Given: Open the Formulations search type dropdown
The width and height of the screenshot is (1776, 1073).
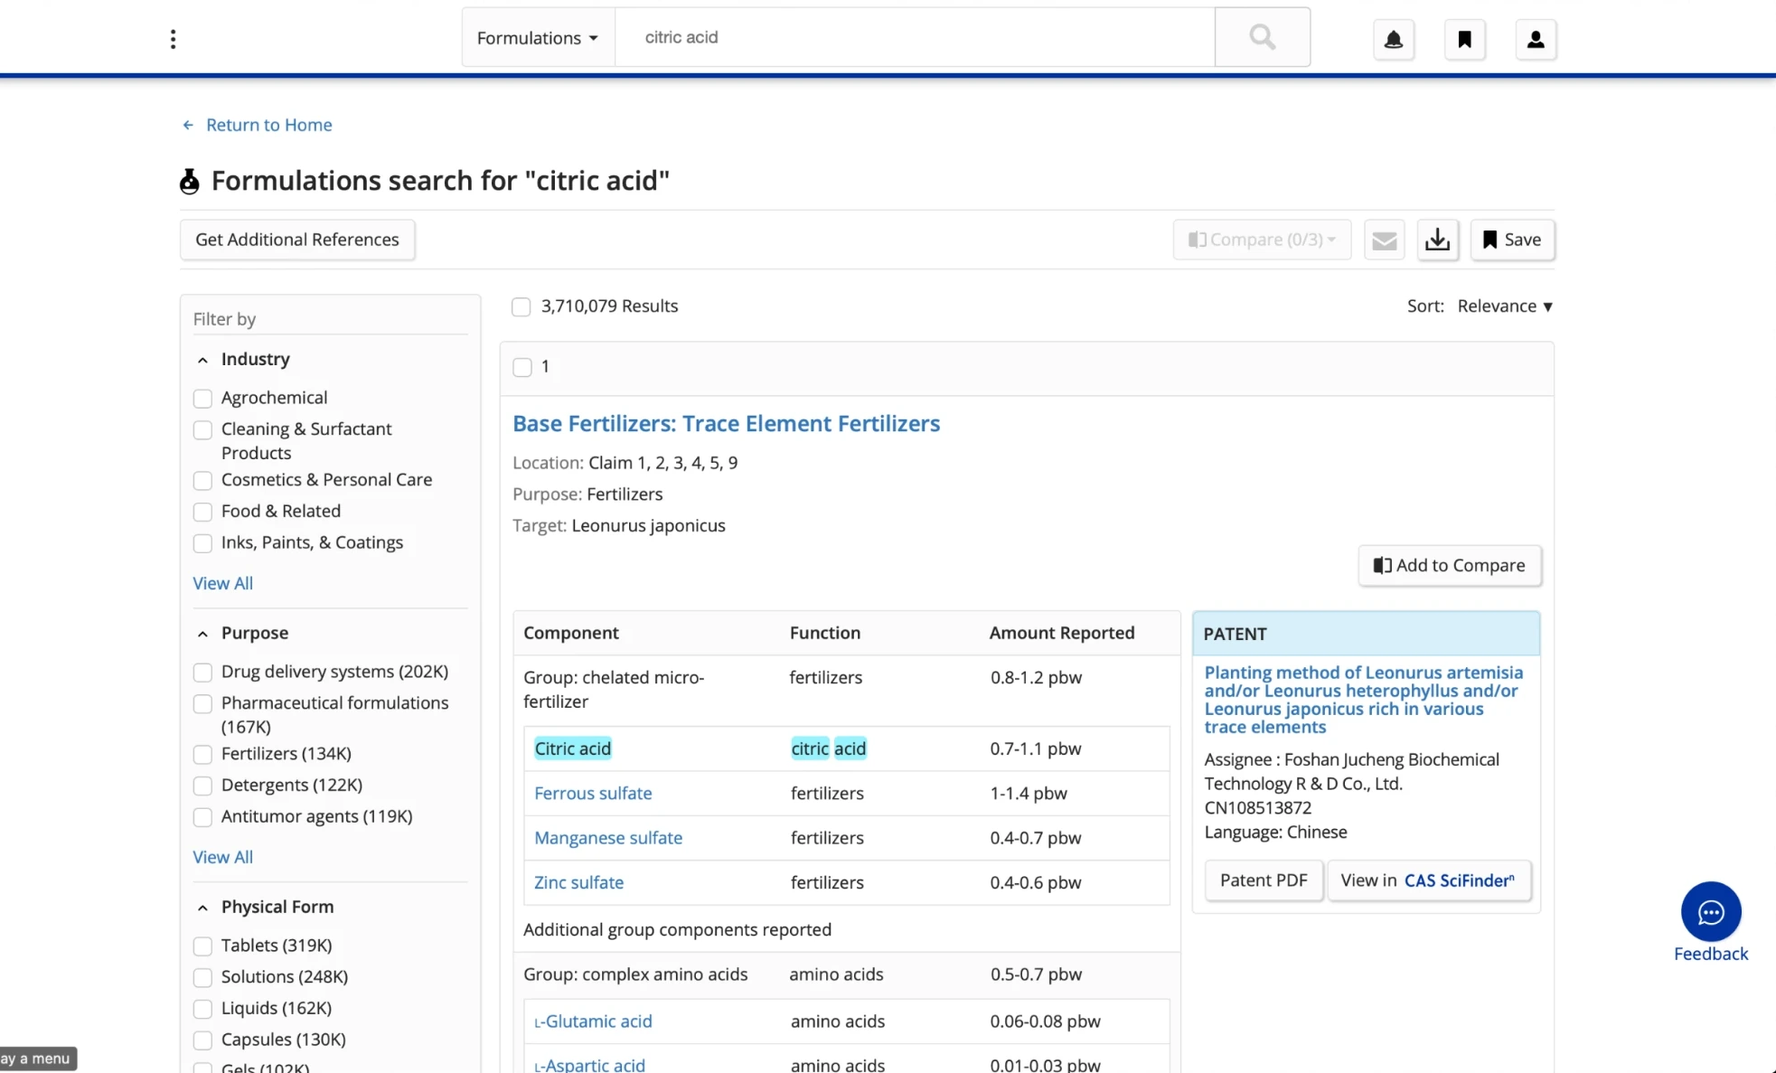Looking at the screenshot, I should [538, 38].
